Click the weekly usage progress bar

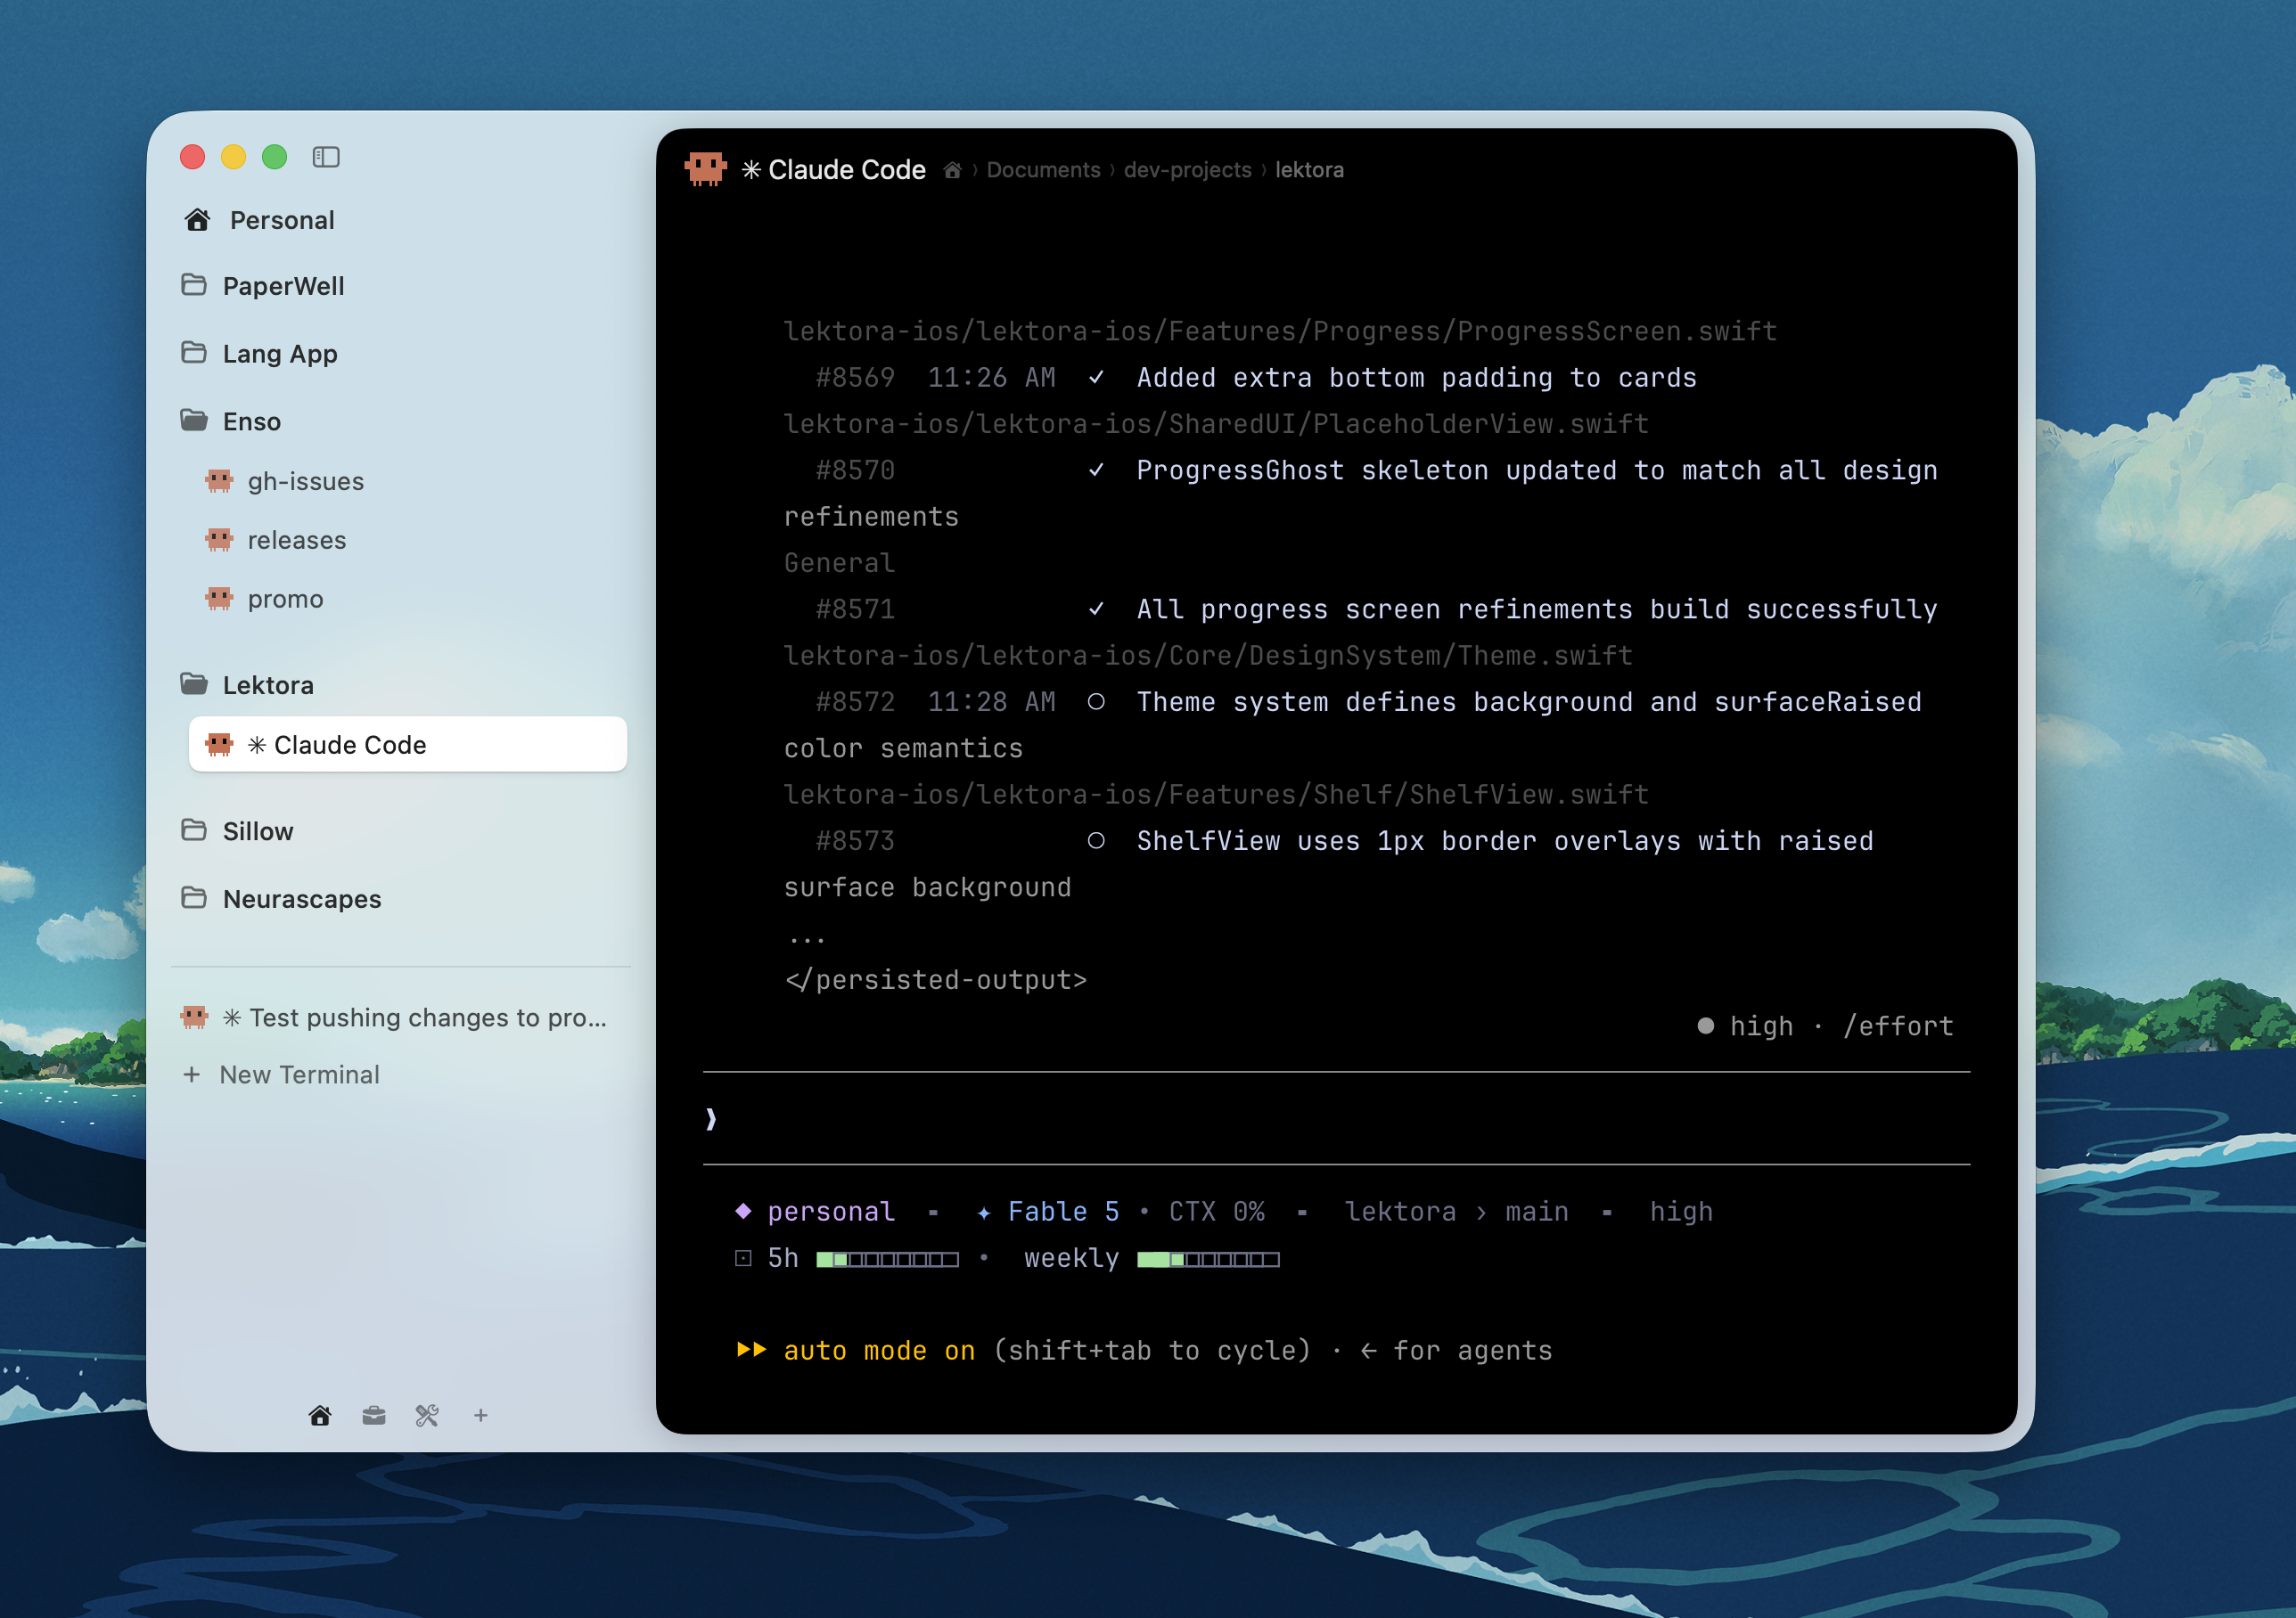pos(1208,1259)
